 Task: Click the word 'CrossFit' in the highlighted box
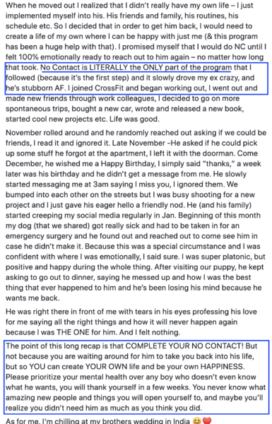pos(110,88)
